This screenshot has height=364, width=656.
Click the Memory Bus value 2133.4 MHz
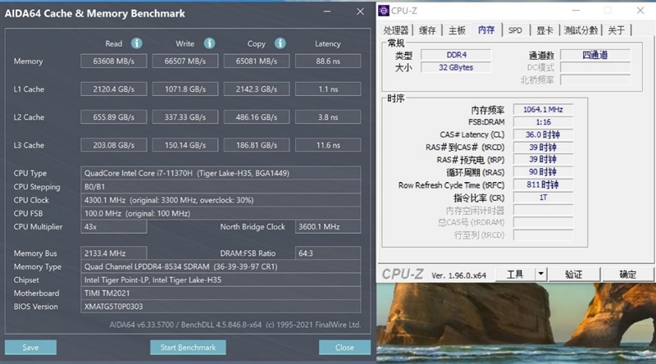[x=114, y=253]
